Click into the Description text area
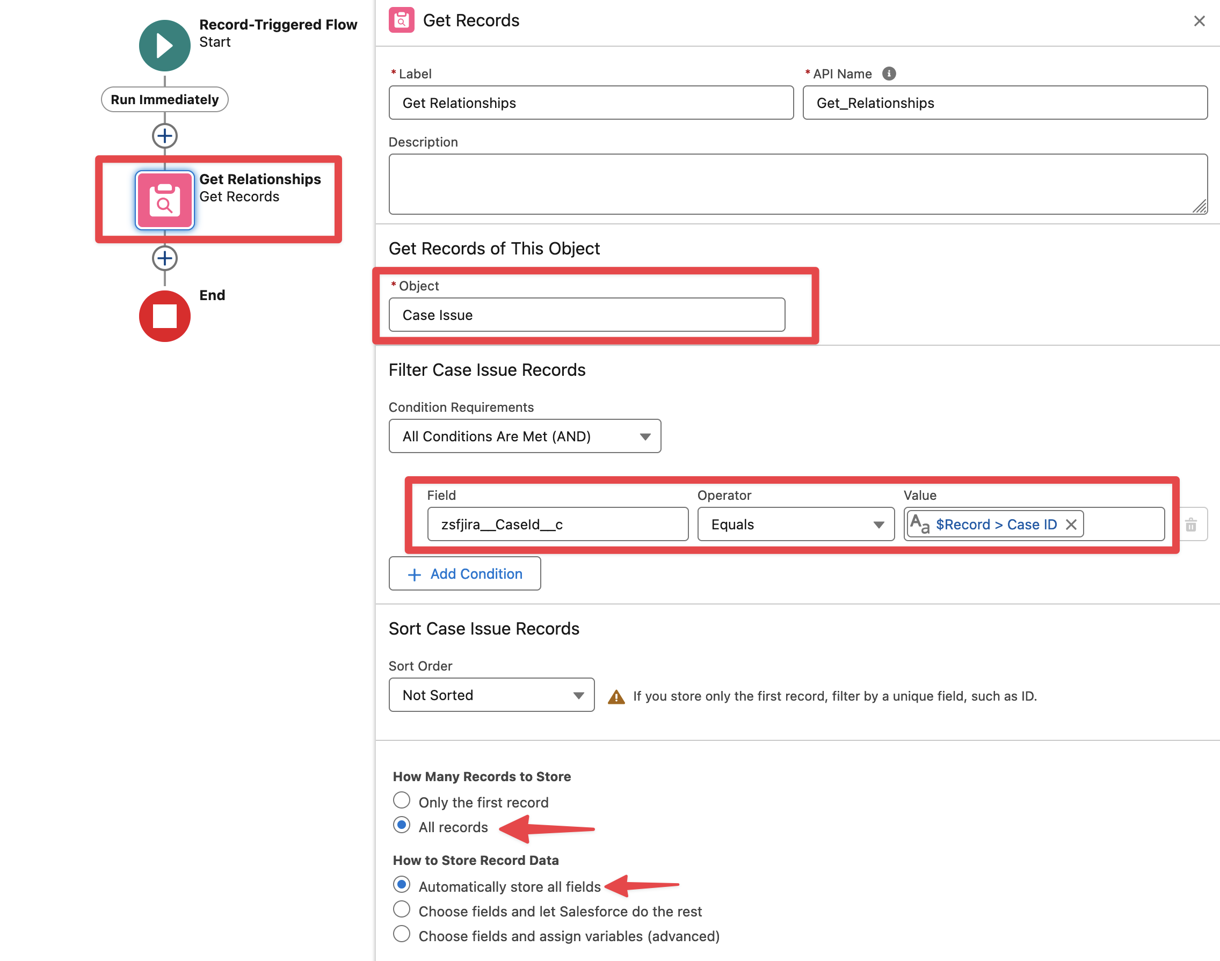 [x=797, y=184]
